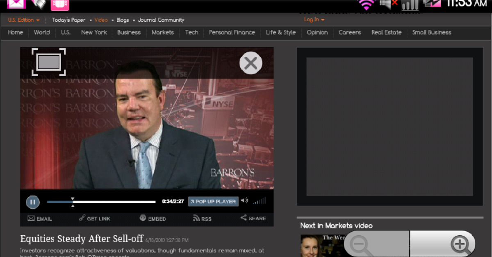Zoom in with the plus magnifier
The image size is (492, 257).
tap(460, 245)
